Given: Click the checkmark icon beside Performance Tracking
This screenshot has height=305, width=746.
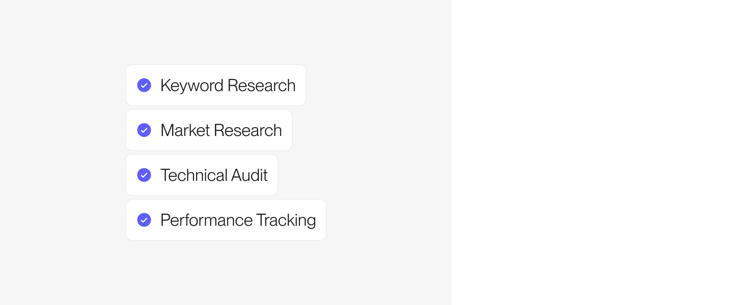Looking at the screenshot, I should (144, 220).
